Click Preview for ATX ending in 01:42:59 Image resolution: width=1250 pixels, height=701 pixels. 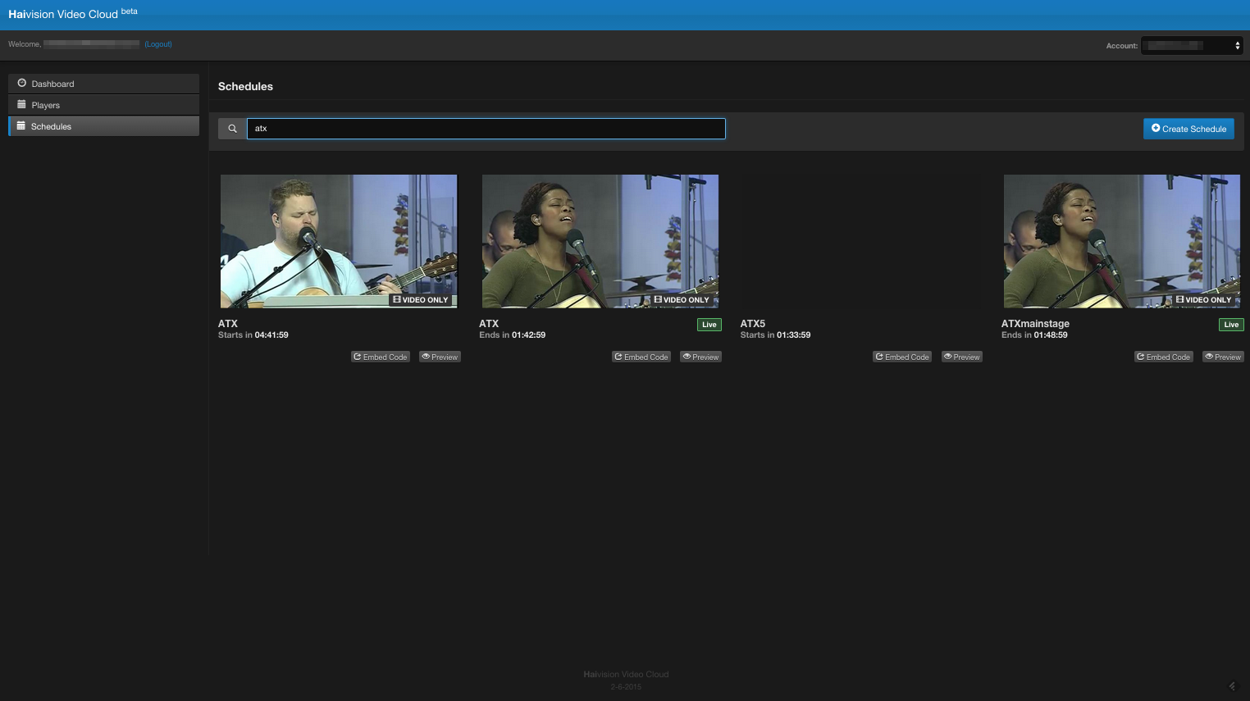[701, 357]
